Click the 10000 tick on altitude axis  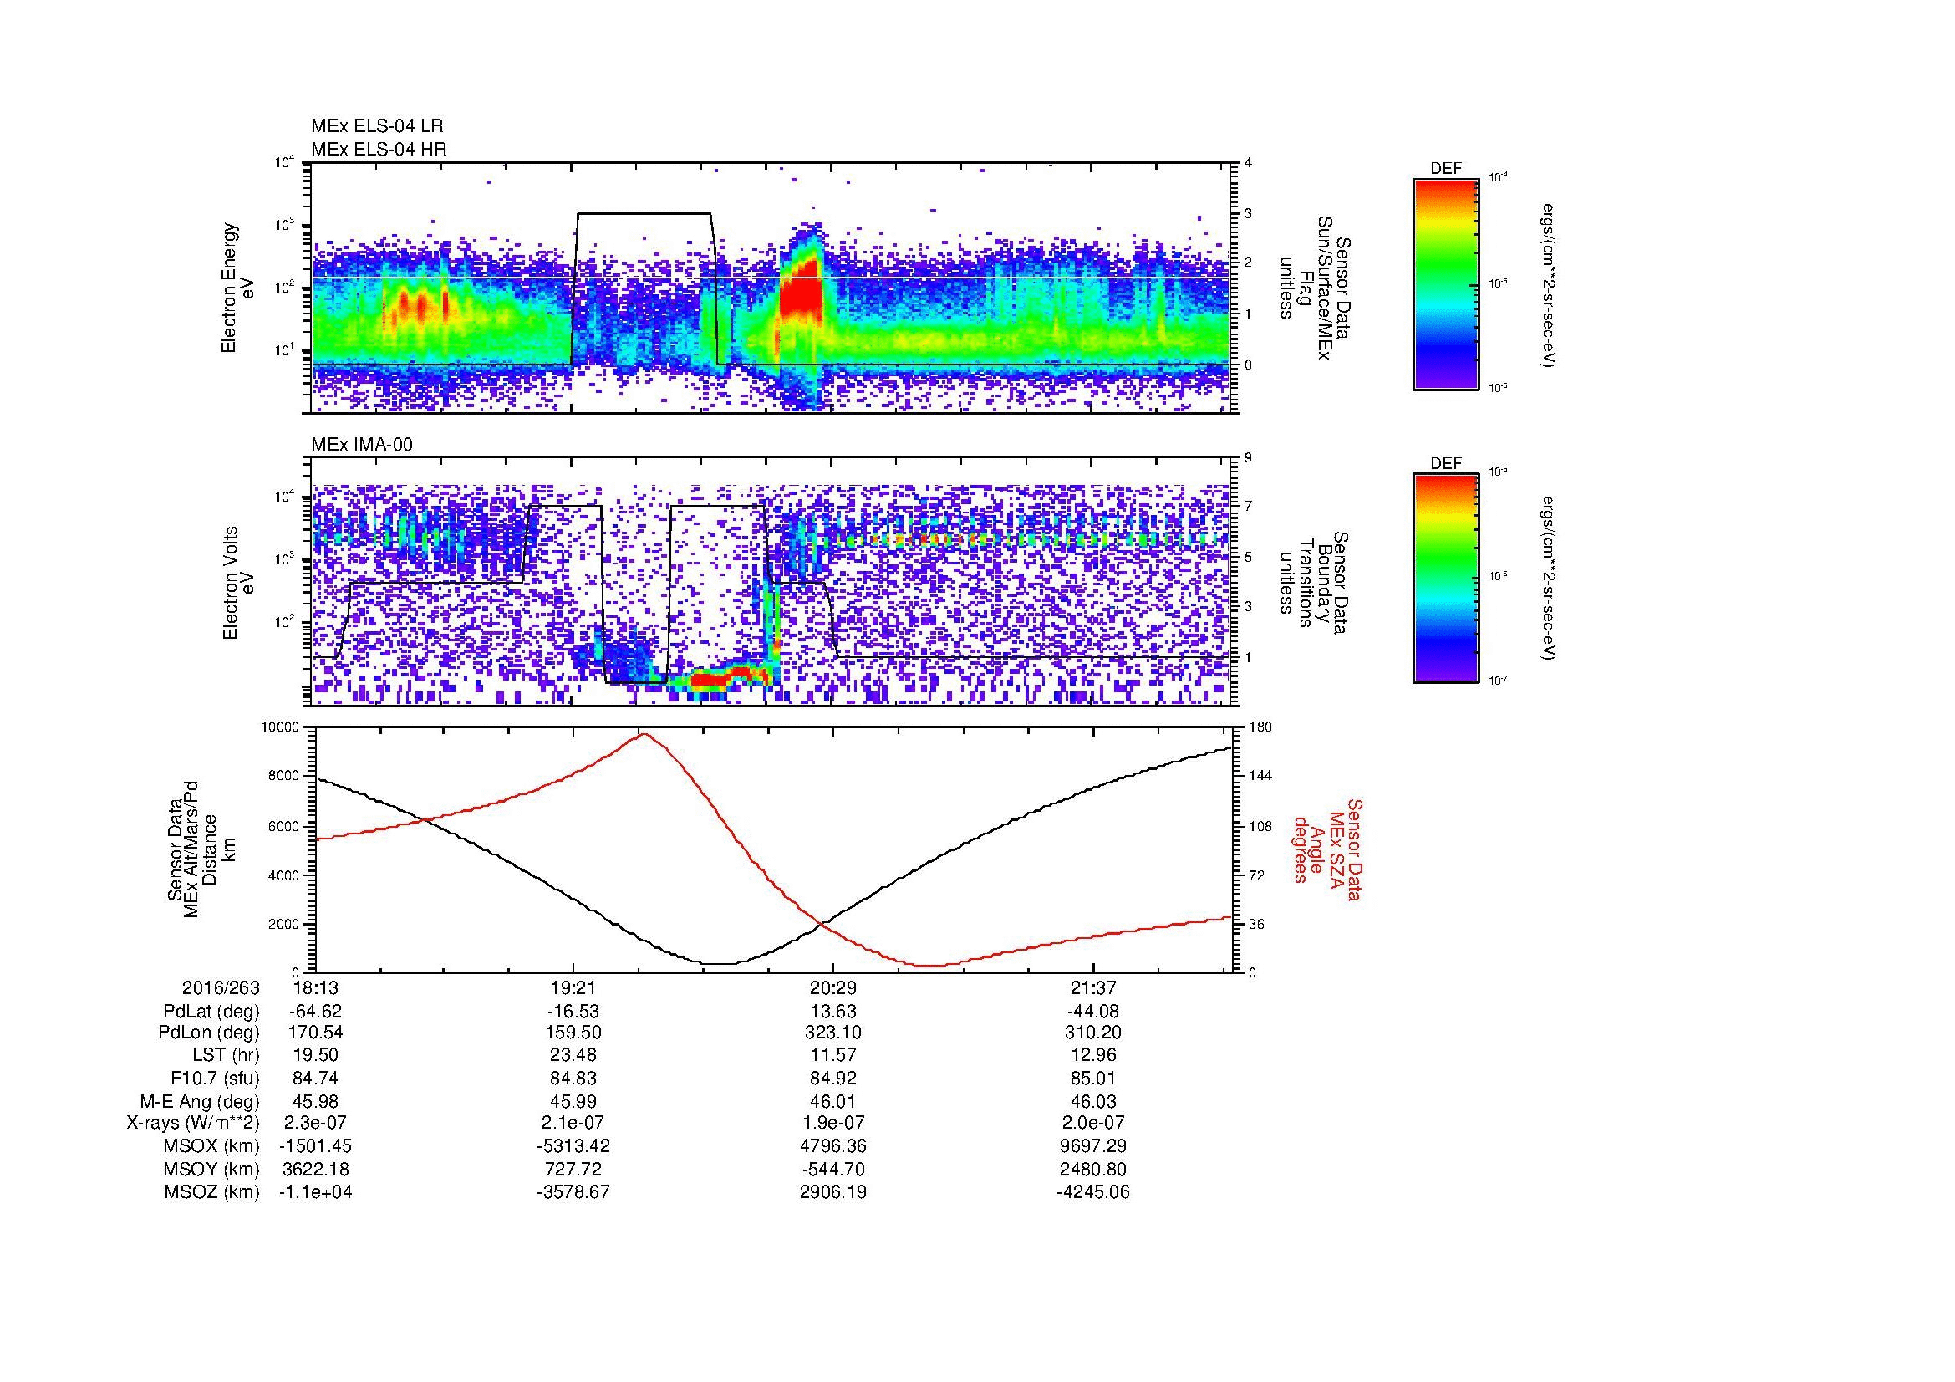click(x=281, y=727)
